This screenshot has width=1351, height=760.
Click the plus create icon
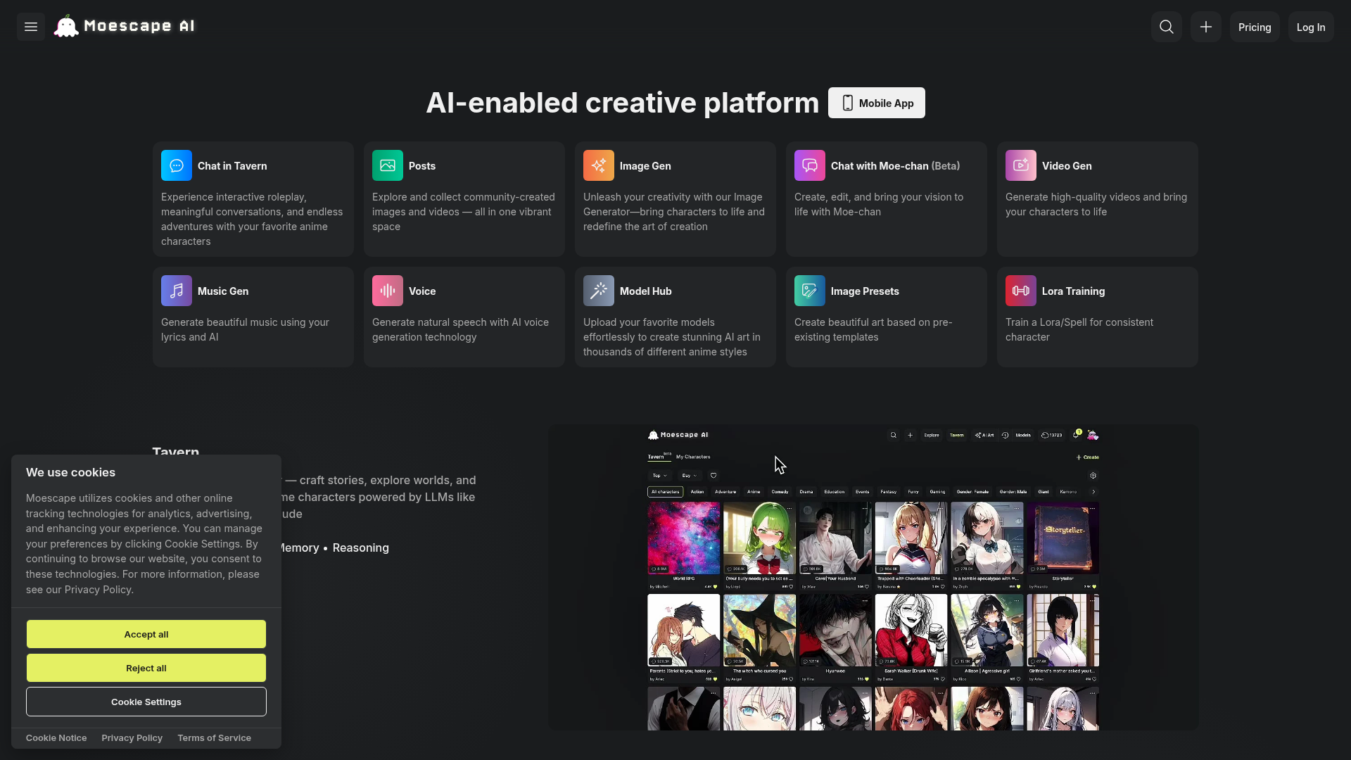(x=1206, y=27)
